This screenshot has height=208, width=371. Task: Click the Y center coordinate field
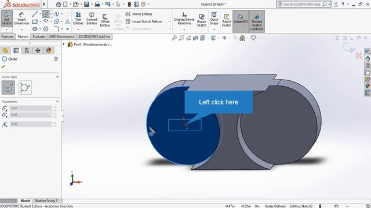tap(31, 115)
